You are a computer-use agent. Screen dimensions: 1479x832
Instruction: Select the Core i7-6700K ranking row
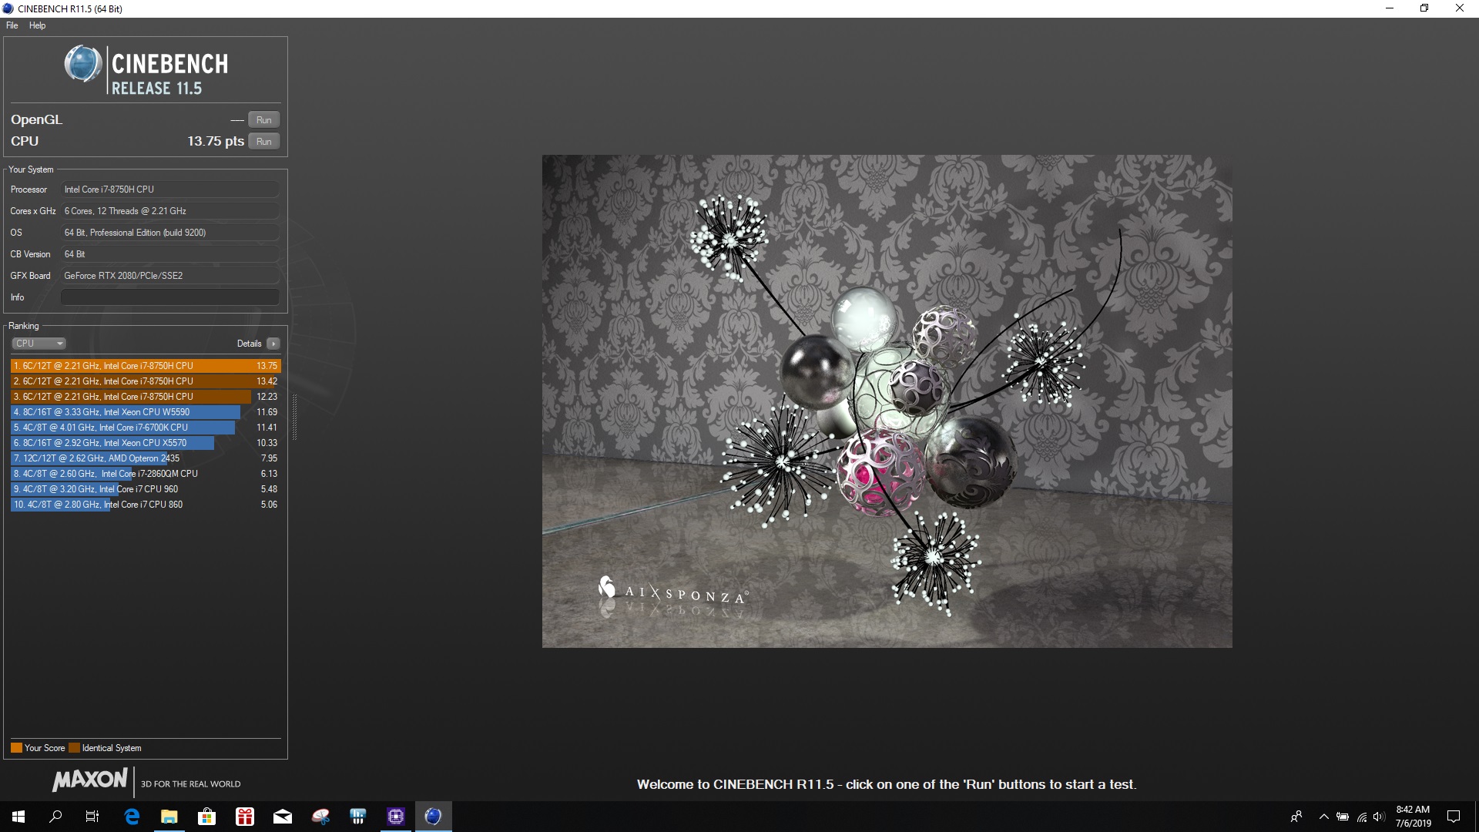[146, 428]
